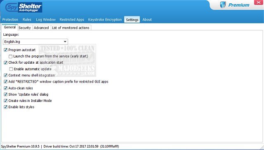Screen dimensions: 264x150
Task: Uncheck Enable lists styles
Action: coord(5,107)
